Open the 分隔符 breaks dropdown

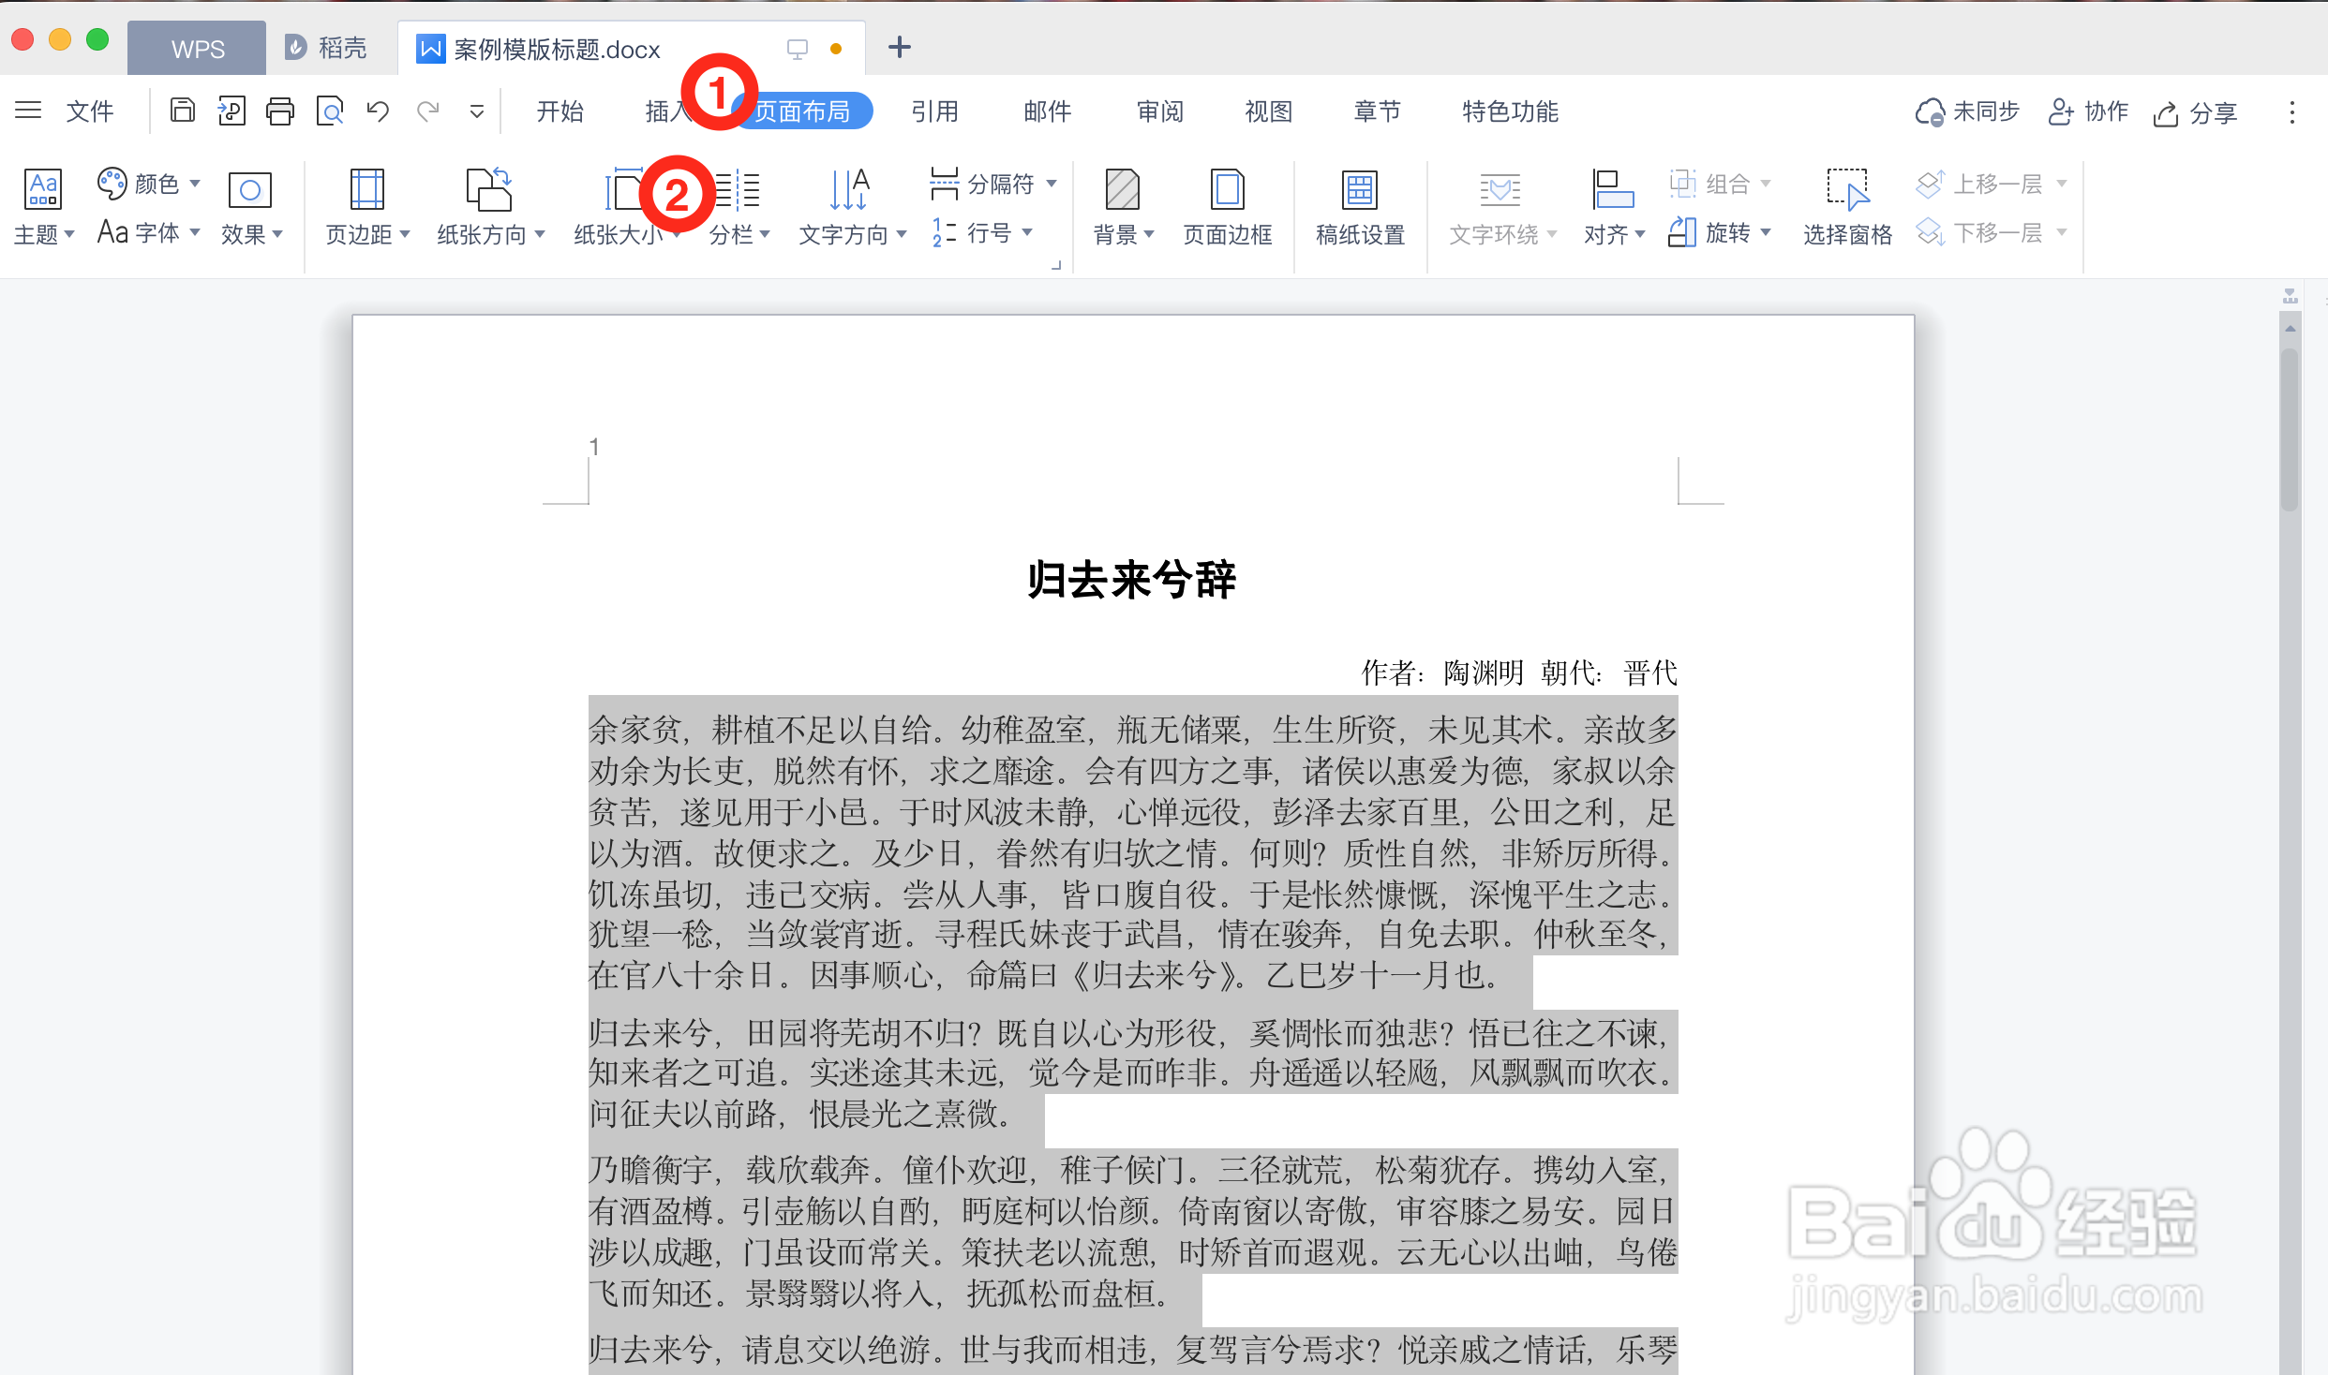pyautogui.click(x=993, y=184)
